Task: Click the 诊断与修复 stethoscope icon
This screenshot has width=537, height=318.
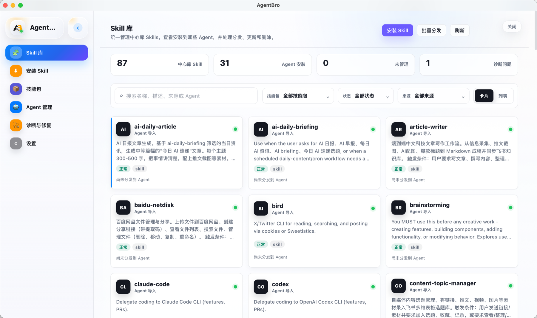Action: coord(16,125)
